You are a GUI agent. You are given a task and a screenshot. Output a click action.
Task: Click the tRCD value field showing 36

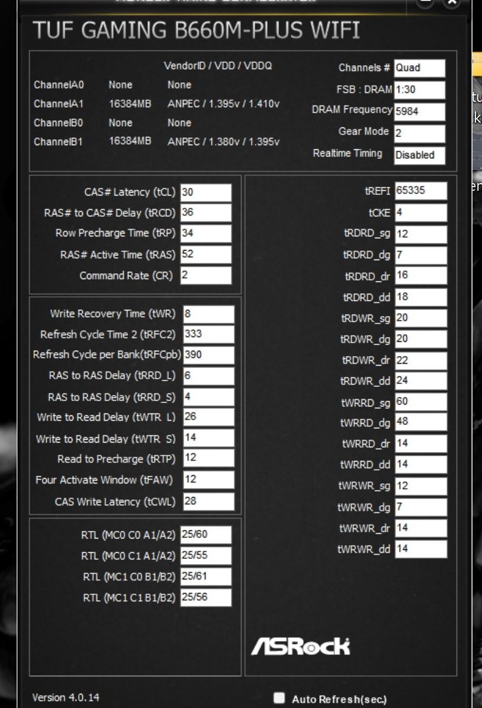click(206, 213)
